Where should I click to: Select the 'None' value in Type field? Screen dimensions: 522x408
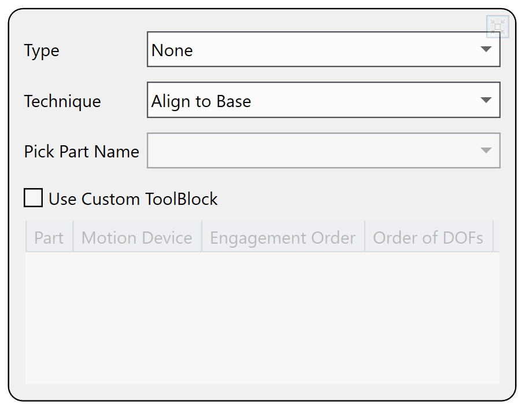point(172,50)
